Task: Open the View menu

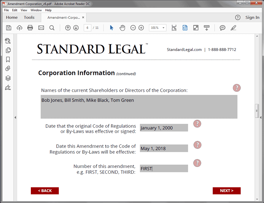Action: pos(24,10)
